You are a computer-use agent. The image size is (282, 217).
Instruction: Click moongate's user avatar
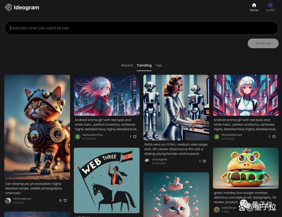[147, 161]
